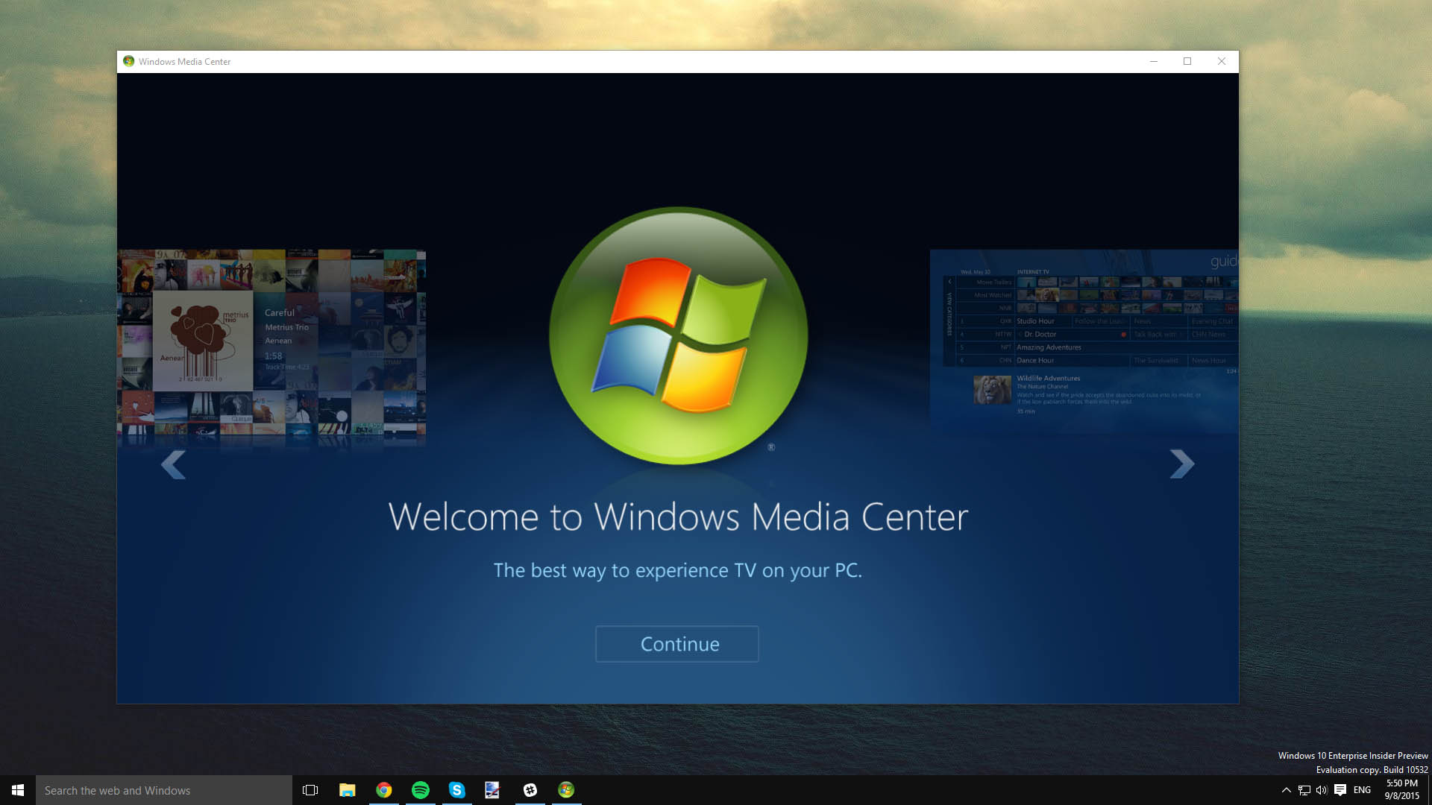Open the Action Center notification icon
This screenshot has height=805, width=1432.
click(x=1340, y=790)
